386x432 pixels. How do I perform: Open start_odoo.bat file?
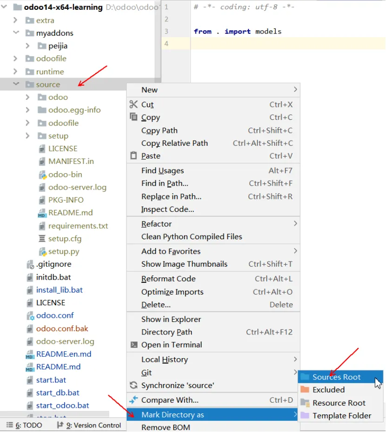coord(63,405)
